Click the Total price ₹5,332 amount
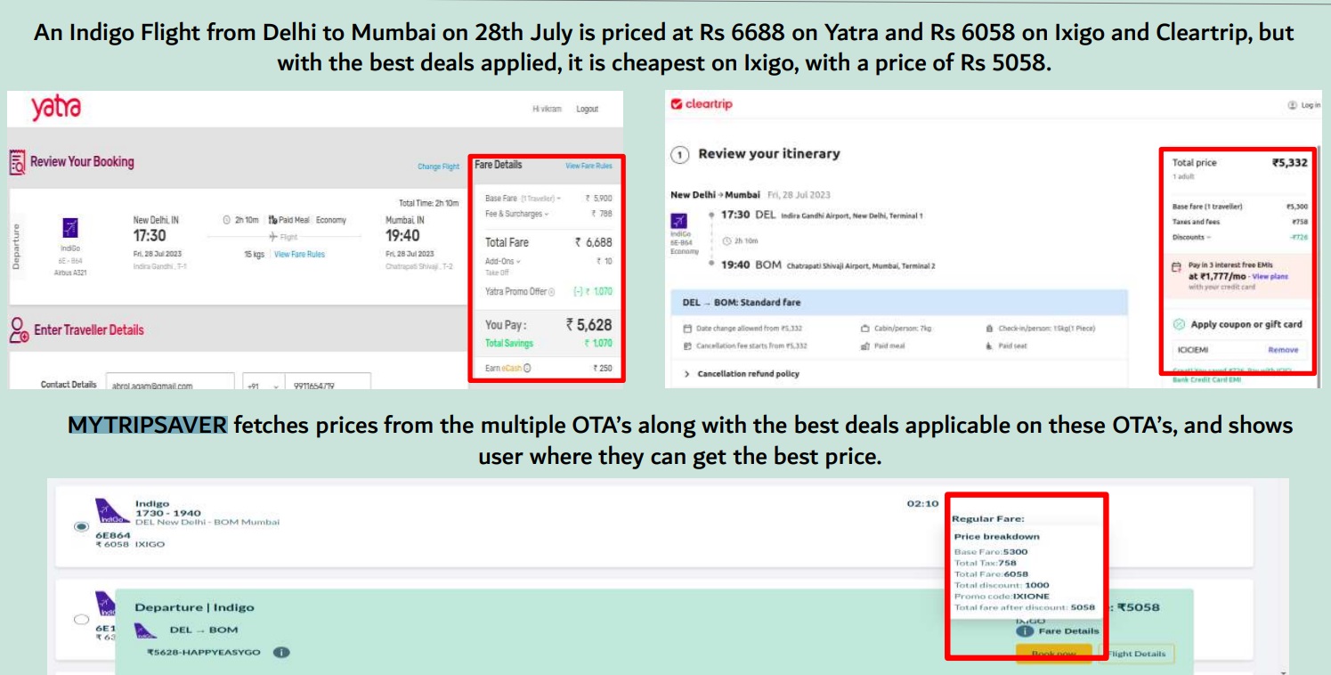 coord(1290,163)
